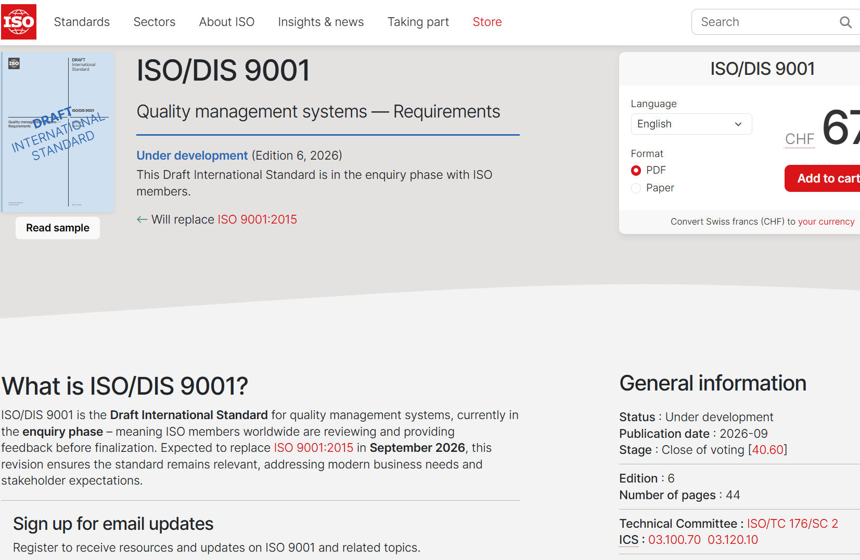Click the Under development status link
860x560 pixels.
[x=192, y=155]
